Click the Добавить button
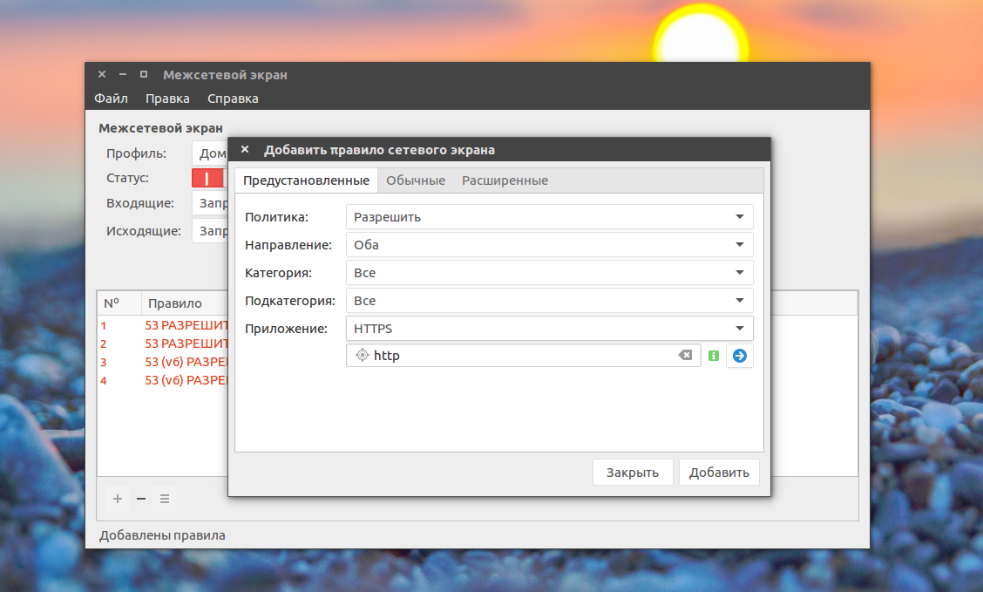This screenshot has width=983, height=592. (x=719, y=473)
